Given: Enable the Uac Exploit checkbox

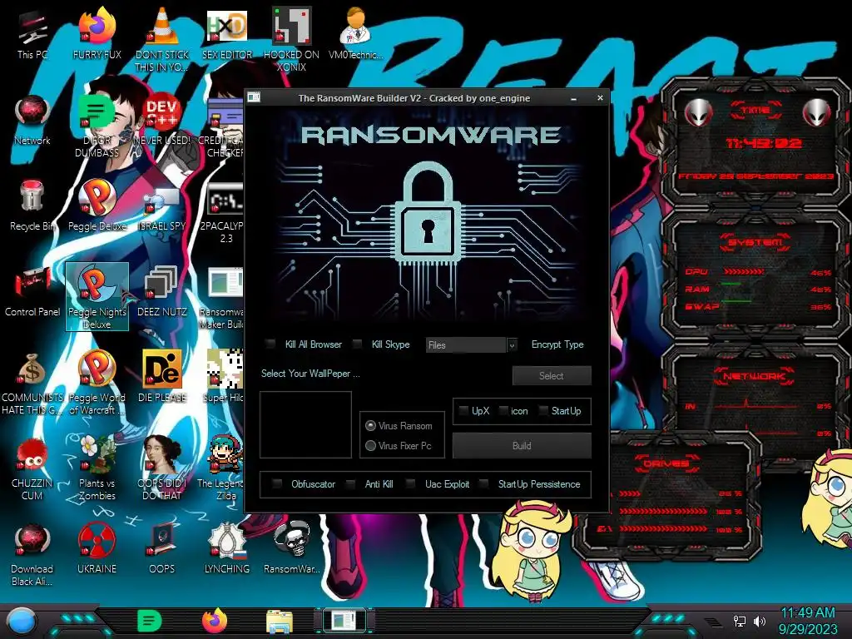Looking at the screenshot, I should (411, 483).
